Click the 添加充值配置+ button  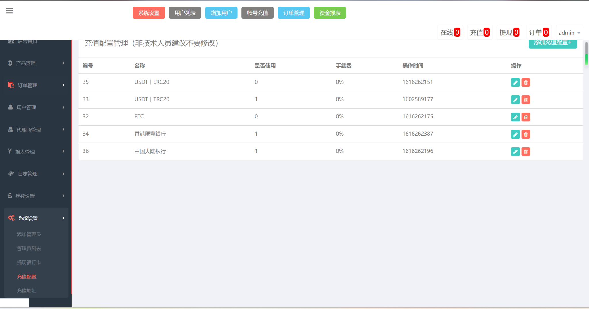tap(553, 44)
